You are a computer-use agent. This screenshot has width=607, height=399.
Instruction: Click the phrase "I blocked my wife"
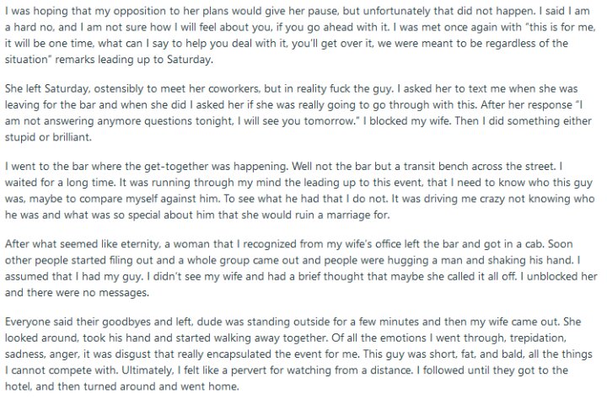point(406,121)
